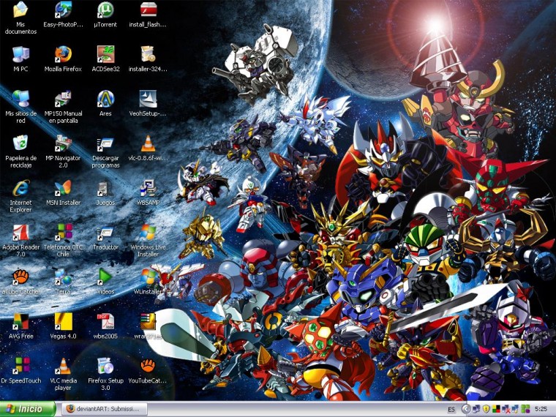
Task: Expand hidden system tray icons arrow
Action: 466,409
